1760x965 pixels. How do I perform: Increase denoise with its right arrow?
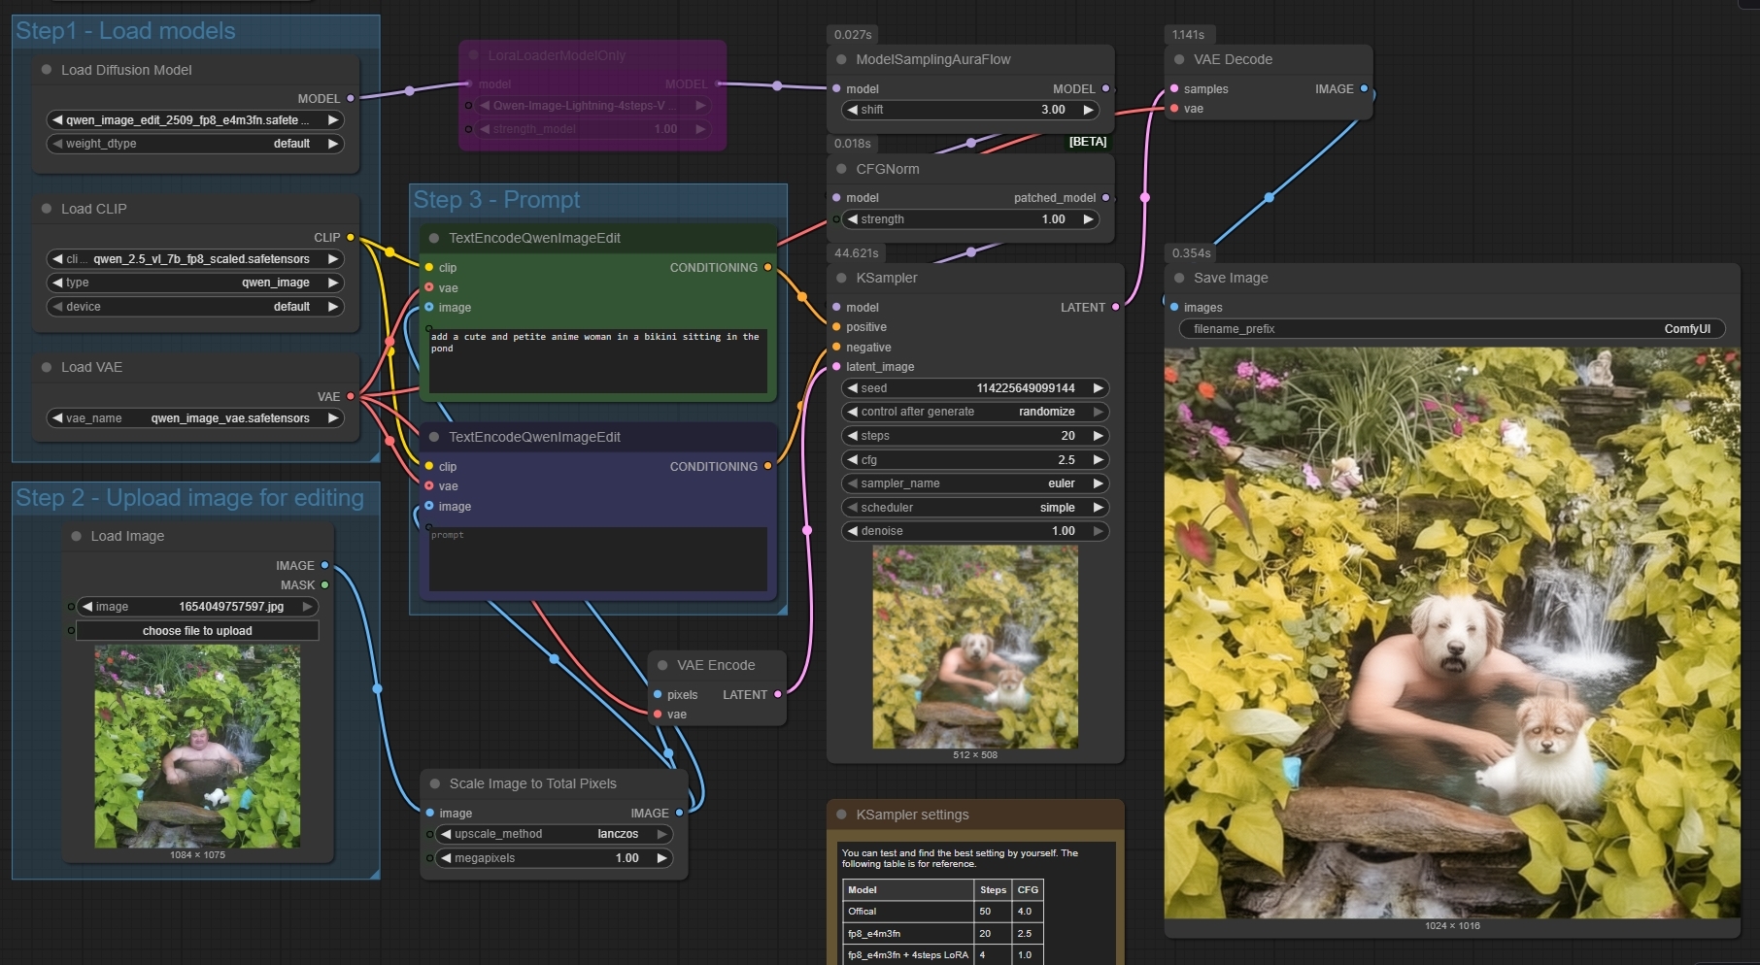[x=1099, y=531]
